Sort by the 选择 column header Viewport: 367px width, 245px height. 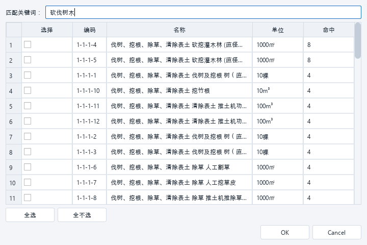point(47,30)
